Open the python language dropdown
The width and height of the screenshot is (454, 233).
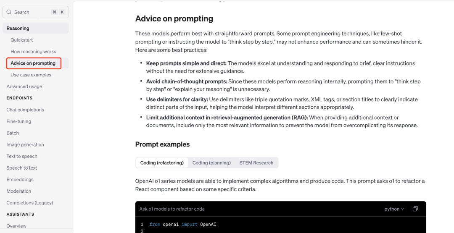[394, 209]
